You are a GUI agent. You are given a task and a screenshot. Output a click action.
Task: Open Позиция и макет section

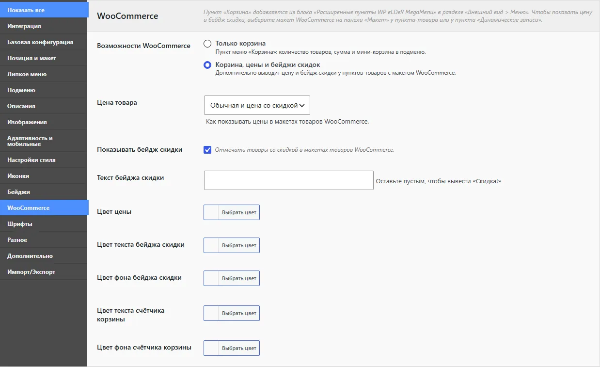point(44,58)
